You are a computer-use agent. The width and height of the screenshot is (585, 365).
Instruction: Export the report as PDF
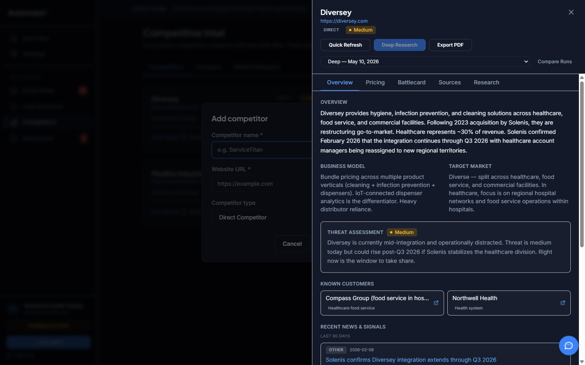pos(450,45)
